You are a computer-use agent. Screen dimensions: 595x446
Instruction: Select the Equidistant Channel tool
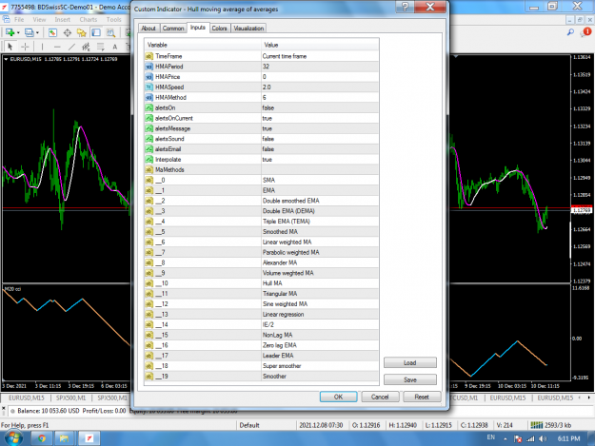pos(86,47)
